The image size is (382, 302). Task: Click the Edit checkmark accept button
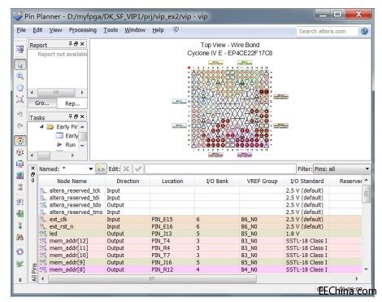coord(138,169)
